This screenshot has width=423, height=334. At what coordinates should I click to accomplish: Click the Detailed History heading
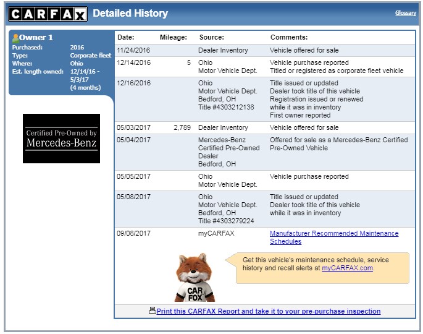tap(130, 13)
